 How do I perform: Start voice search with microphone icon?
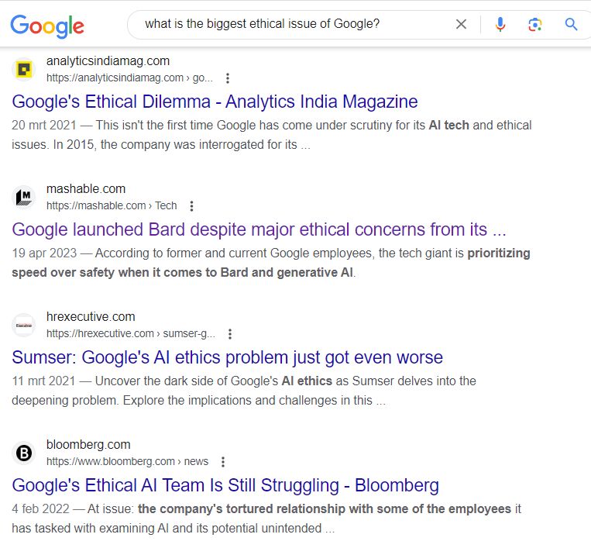[500, 24]
